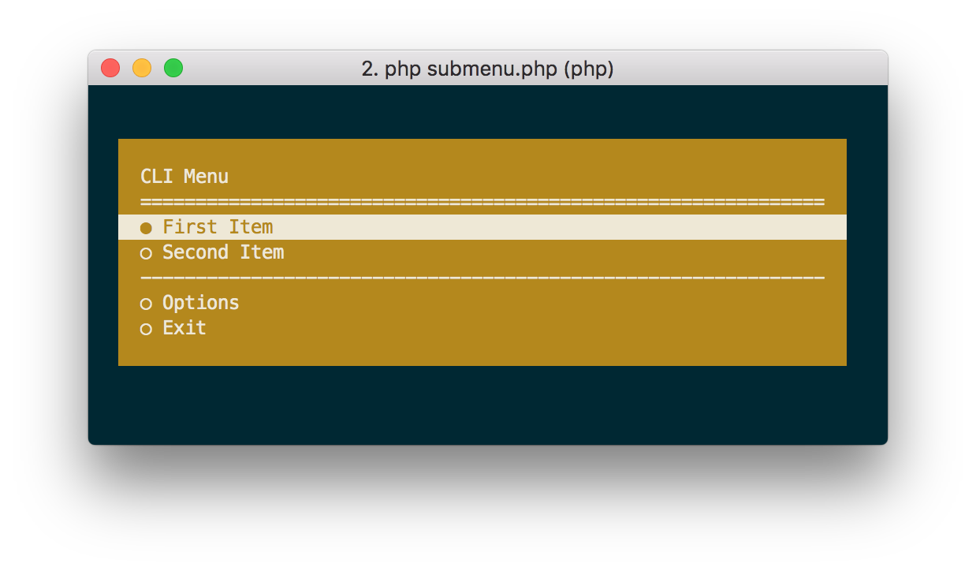This screenshot has height=571, width=976.
Task: Click the double-line separator under CLI Menu
Action: [x=482, y=203]
